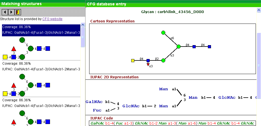The width and height of the screenshot is (261, 126).
Task: Click the exit door icon in toolbar
Action: [x=18, y=12]
